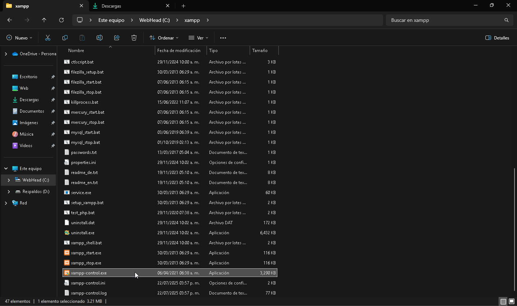Share xampp-control.exe

[116, 38]
